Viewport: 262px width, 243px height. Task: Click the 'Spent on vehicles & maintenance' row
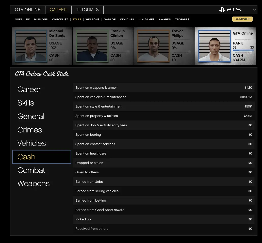coord(163,97)
